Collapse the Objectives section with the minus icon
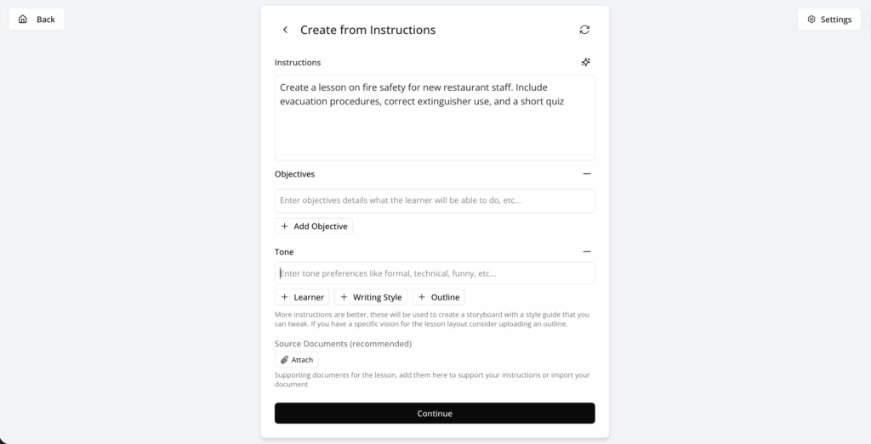 click(586, 174)
